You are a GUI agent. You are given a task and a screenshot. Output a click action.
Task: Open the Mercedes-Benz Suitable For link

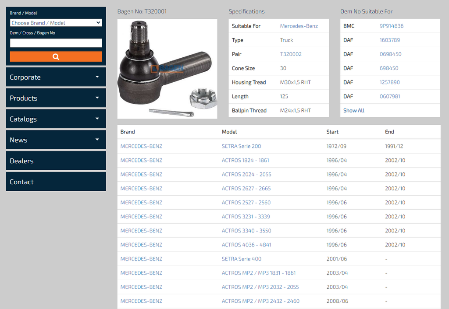(299, 26)
